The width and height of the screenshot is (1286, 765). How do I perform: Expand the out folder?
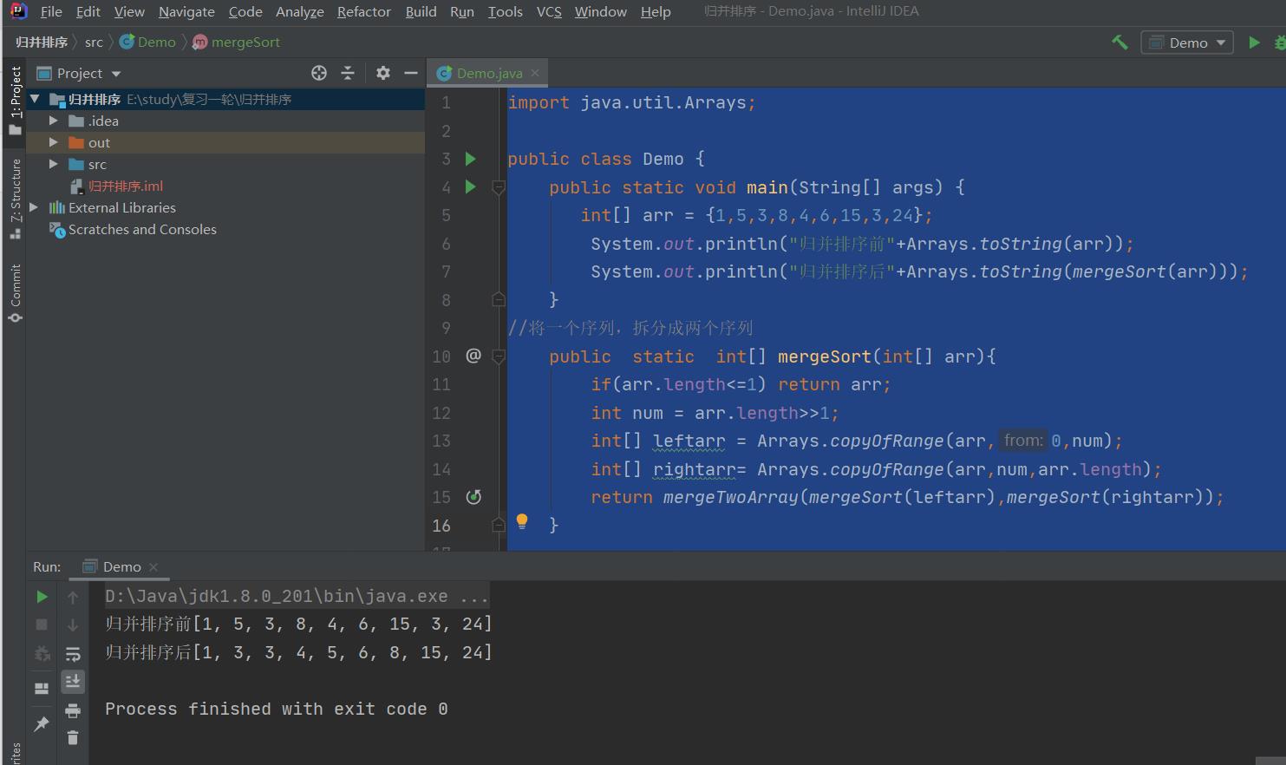pyautogui.click(x=54, y=142)
